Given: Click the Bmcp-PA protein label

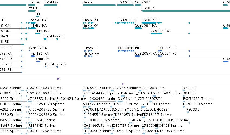Looking at the screenshot, I should [92, 54].
